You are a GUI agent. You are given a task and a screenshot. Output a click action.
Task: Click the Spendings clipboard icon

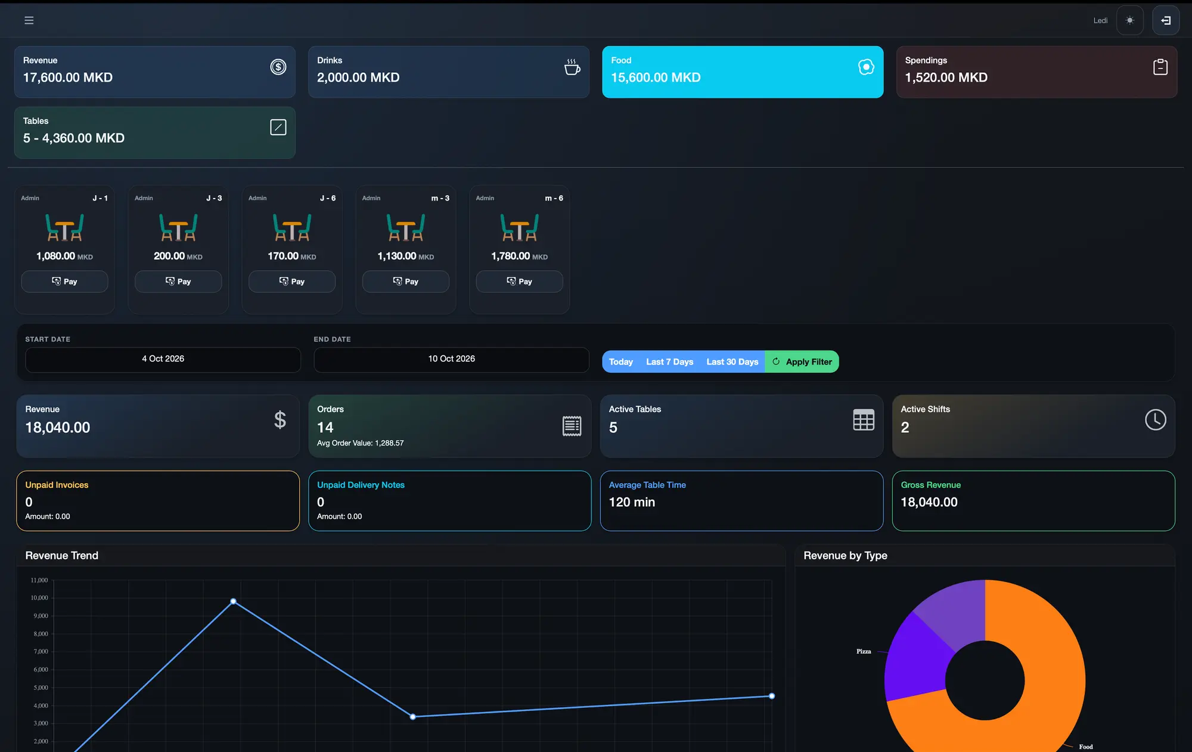1160,67
